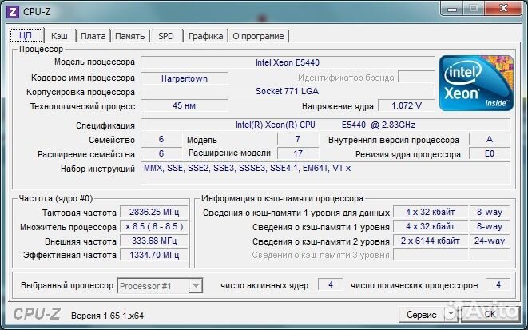The height and width of the screenshot is (330, 528).
Task: Click the specification field E5440 @ 2.83GHz
Action: pos(325,125)
